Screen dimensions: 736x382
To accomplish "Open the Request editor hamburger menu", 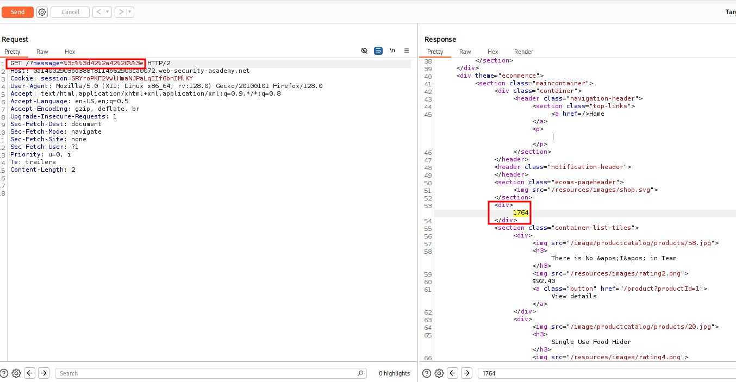I will (x=407, y=51).
